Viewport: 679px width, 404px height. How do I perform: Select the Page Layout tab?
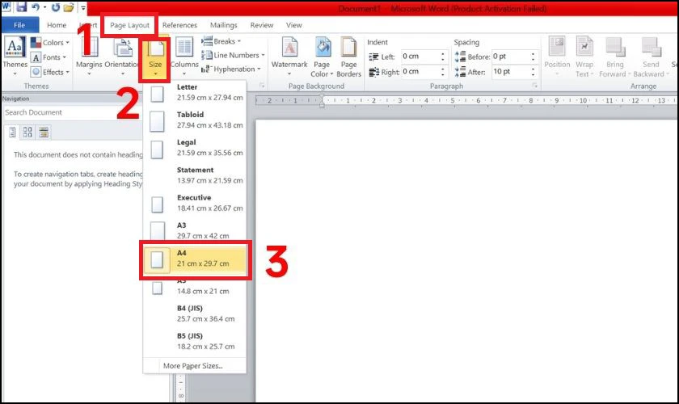pos(129,25)
